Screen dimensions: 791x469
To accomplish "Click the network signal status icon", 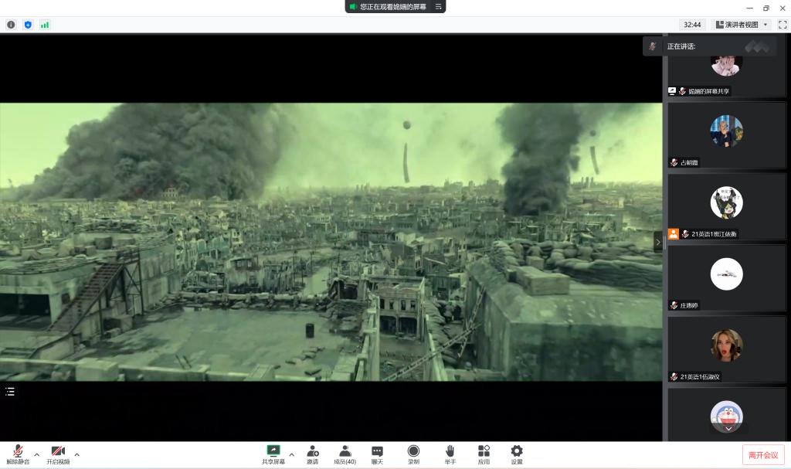I will tap(45, 25).
